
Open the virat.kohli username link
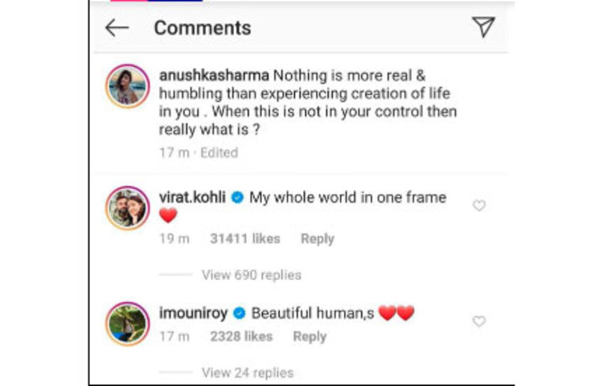(x=193, y=197)
